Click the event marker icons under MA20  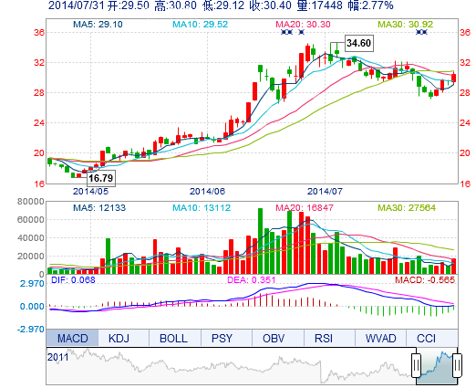[x=287, y=32]
